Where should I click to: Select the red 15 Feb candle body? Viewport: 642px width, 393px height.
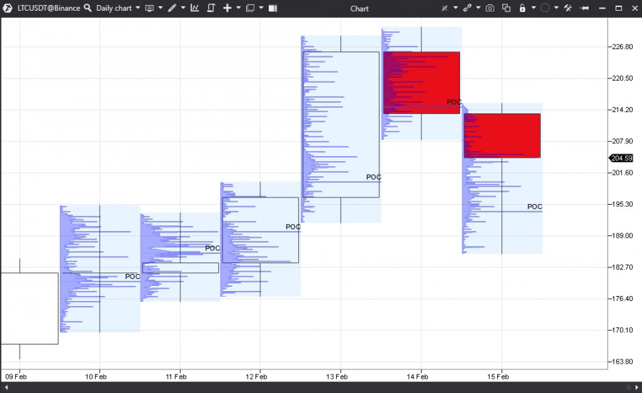(502, 136)
